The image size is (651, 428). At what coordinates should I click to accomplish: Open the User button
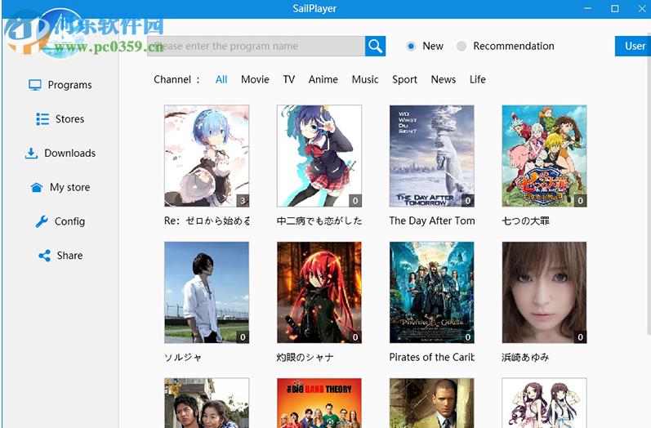(x=633, y=46)
